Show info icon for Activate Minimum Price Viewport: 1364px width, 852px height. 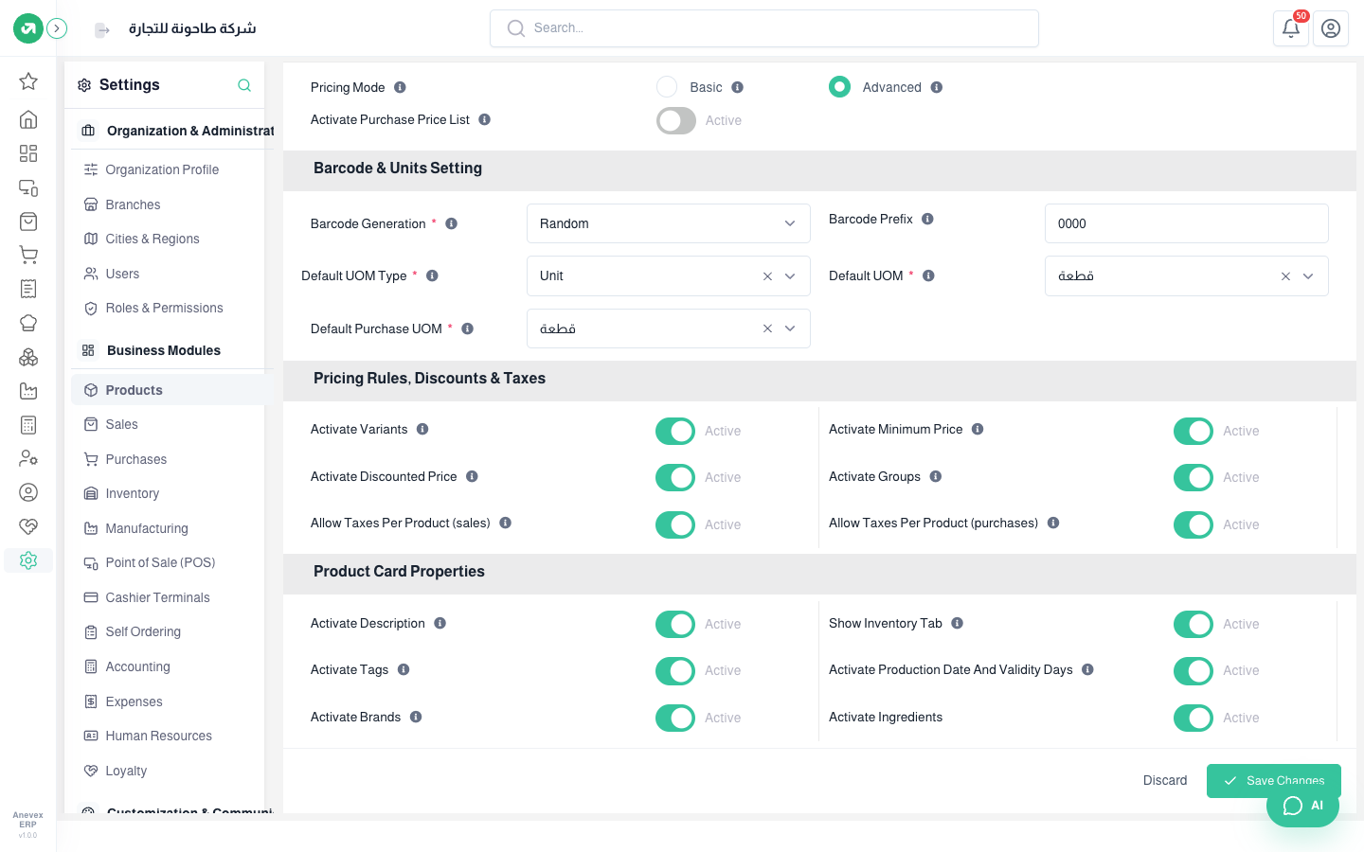pyautogui.click(x=978, y=429)
